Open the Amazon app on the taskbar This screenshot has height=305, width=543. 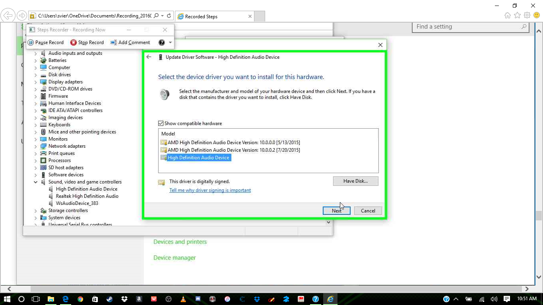(x=139, y=299)
